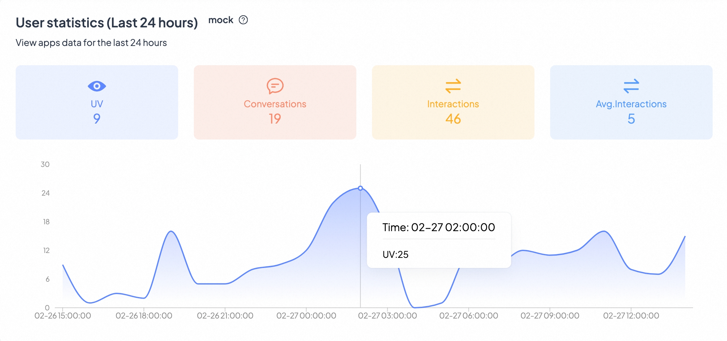Click the User statistics heading
Viewport: 727px width, 341px height.
point(107,23)
